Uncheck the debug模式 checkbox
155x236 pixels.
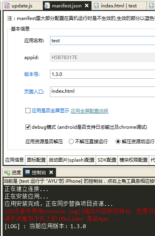[x=28, y=127]
